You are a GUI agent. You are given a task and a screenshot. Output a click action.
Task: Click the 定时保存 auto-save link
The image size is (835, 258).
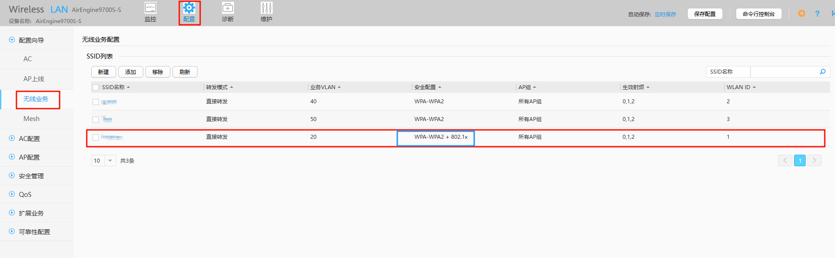[x=665, y=15]
